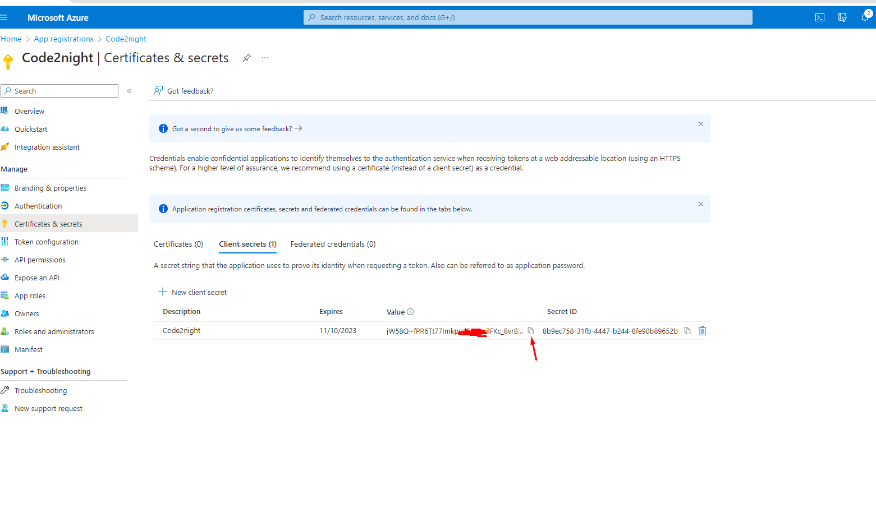Click the Secret ID column header
The height and width of the screenshot is (531, 876).
click(562, 311)
